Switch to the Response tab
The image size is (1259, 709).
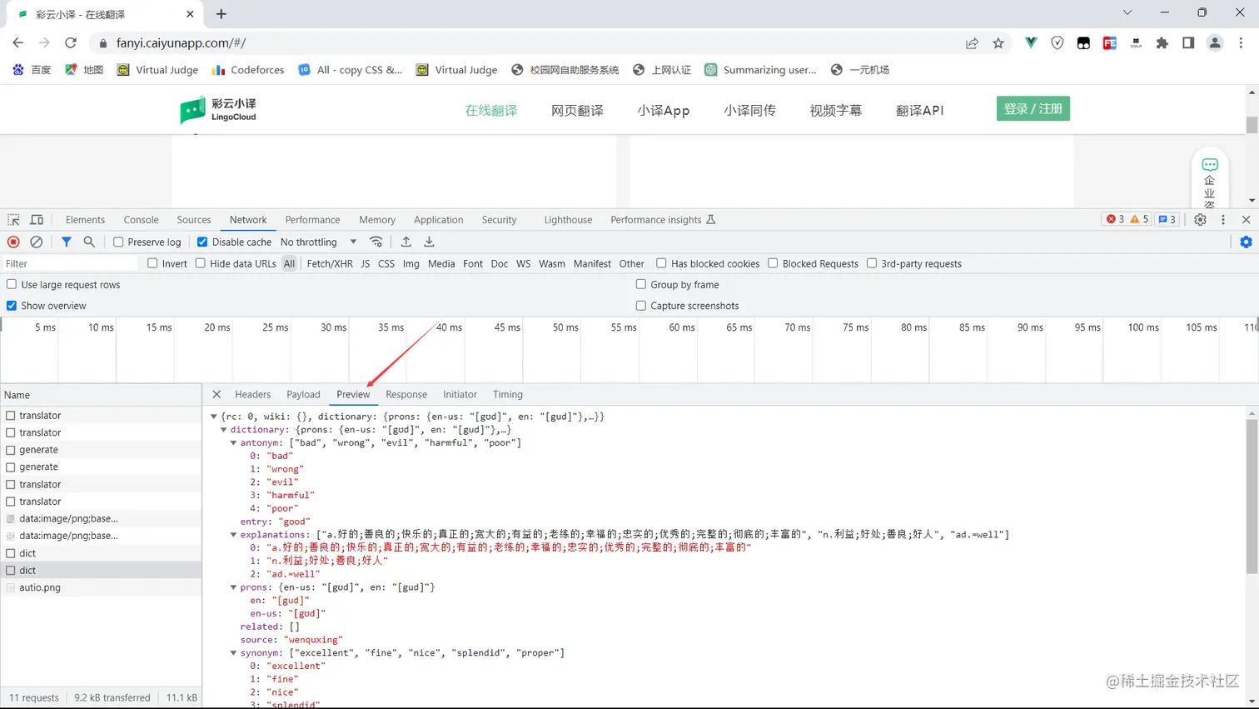coord(406,394)
